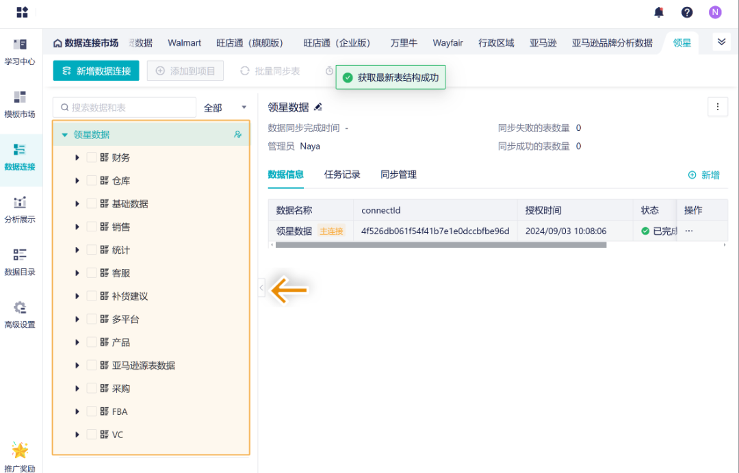Screen dimensions: 739x473
Task: Open the 全部 filter dropdown
Action: tap(225, 107)
